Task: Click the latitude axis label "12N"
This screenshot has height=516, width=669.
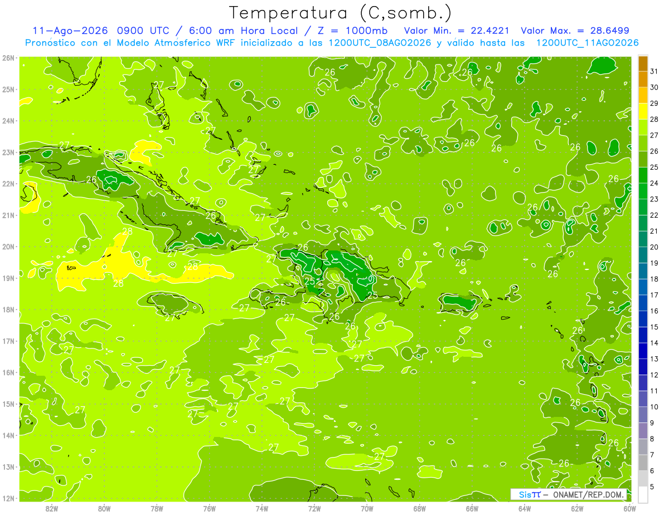Action: pyautogui.click(x=8, y=498)
